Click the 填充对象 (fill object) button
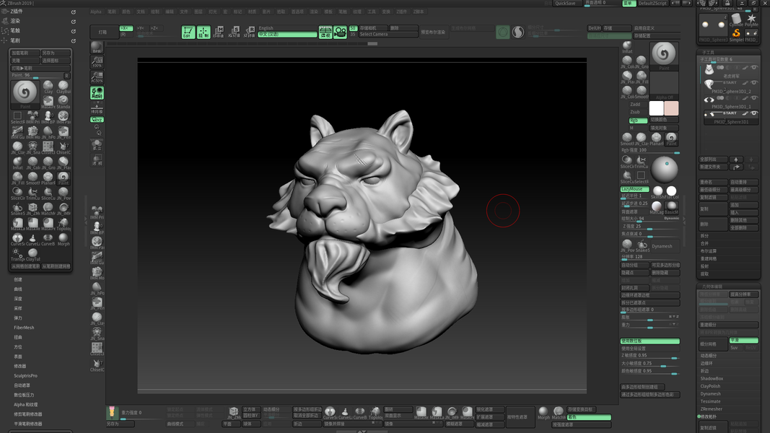The width and height of the screenshot is (770, 433). pos(665,128)
